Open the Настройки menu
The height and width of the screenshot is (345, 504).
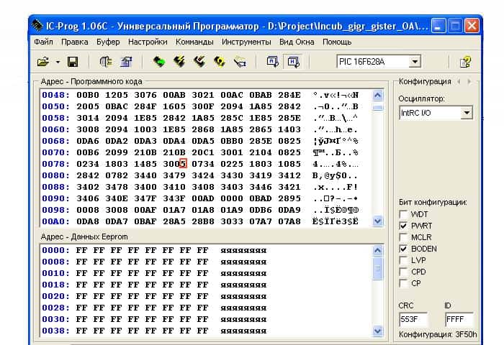148,42
